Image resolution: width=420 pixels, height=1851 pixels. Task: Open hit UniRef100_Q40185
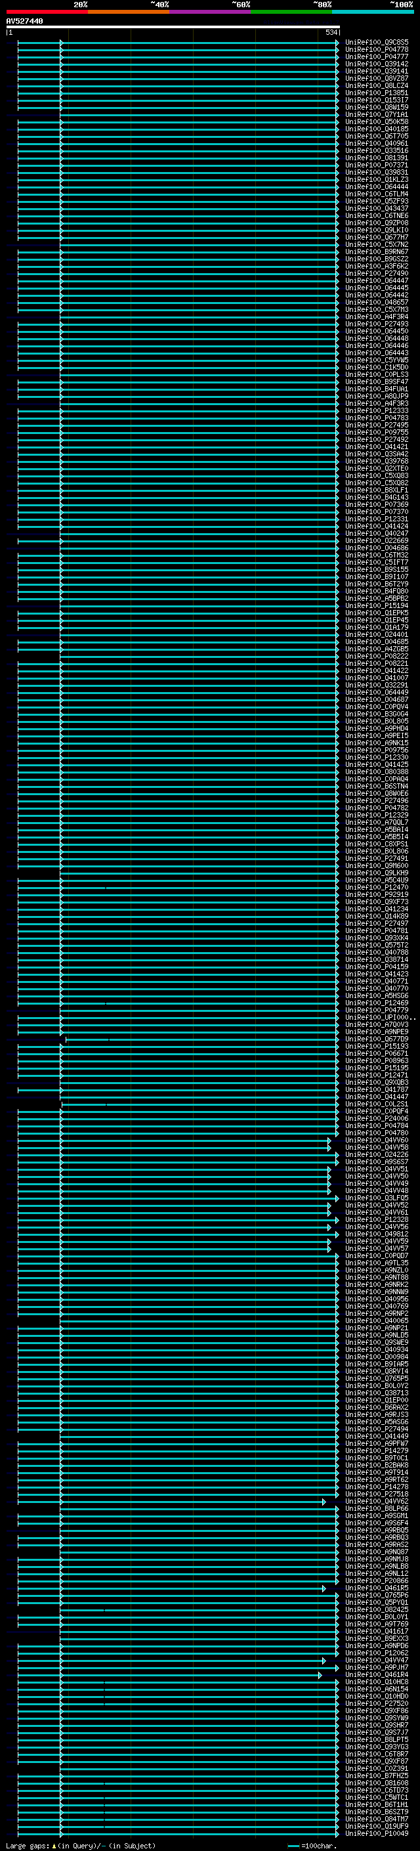377,129
